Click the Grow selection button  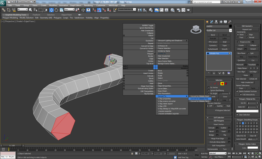click(x=225, y=97)
